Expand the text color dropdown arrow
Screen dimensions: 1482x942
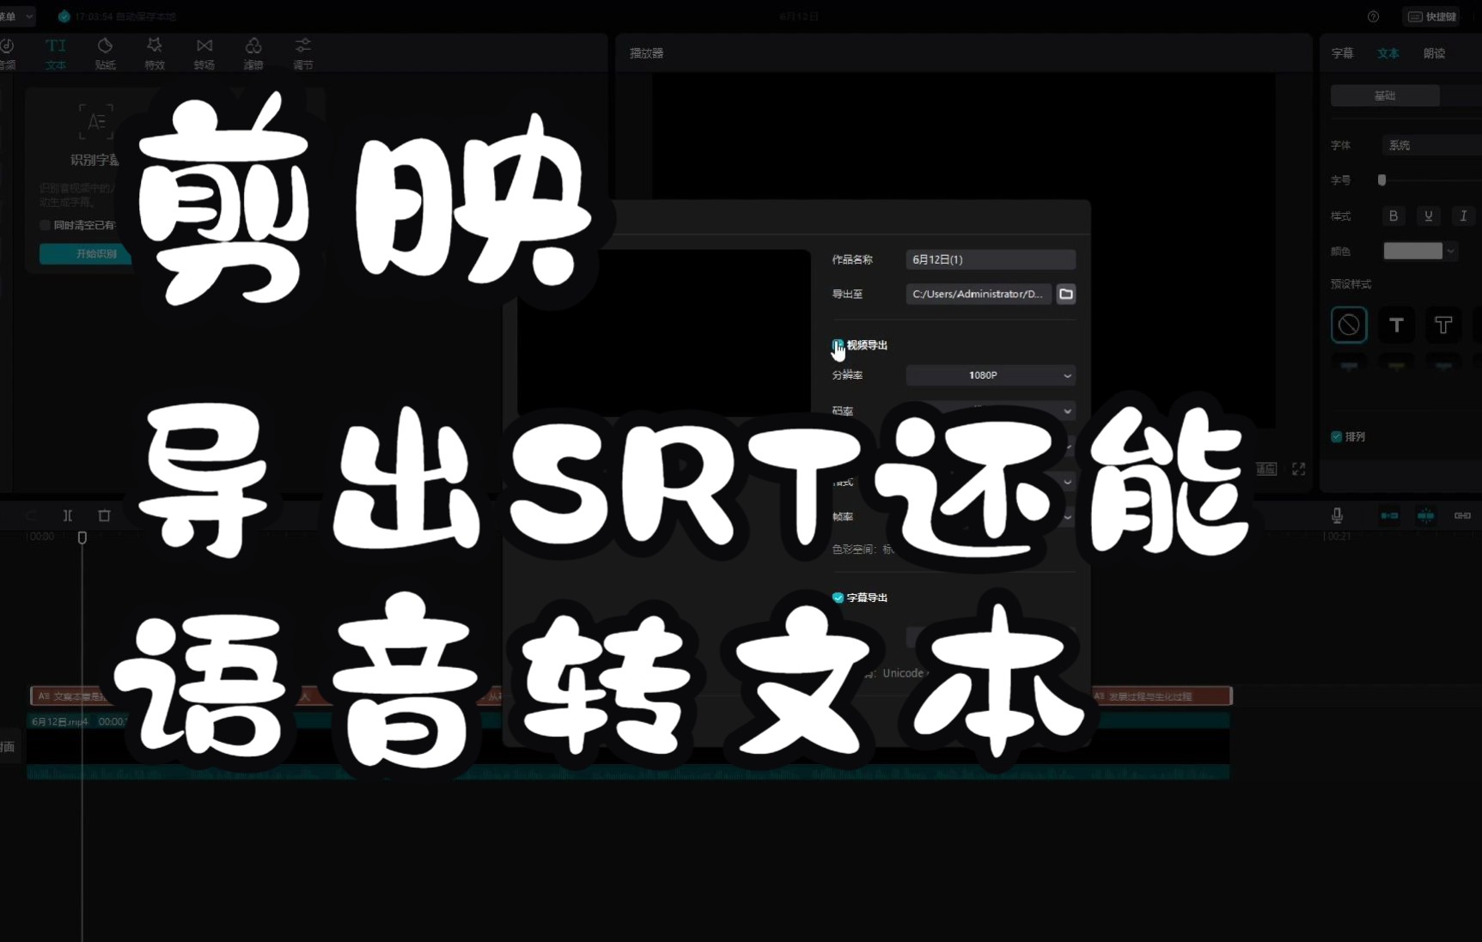pyautogui.click(x=1451, y=251)
